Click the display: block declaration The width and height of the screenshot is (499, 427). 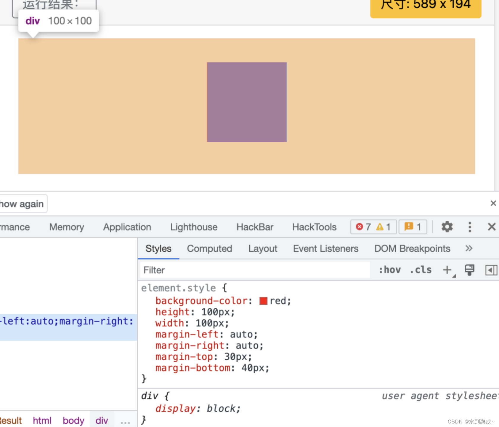click(x=198, y=409)
